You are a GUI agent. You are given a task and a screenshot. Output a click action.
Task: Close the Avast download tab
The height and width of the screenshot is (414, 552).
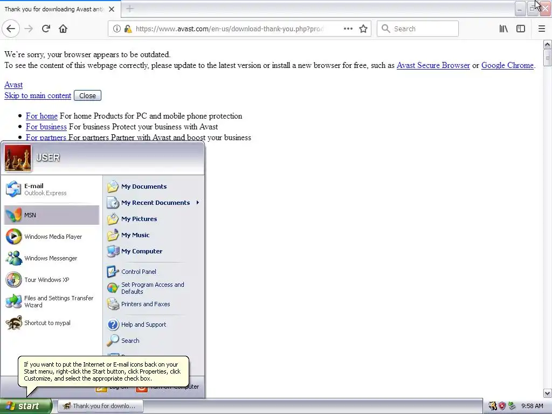click(112, 9)
